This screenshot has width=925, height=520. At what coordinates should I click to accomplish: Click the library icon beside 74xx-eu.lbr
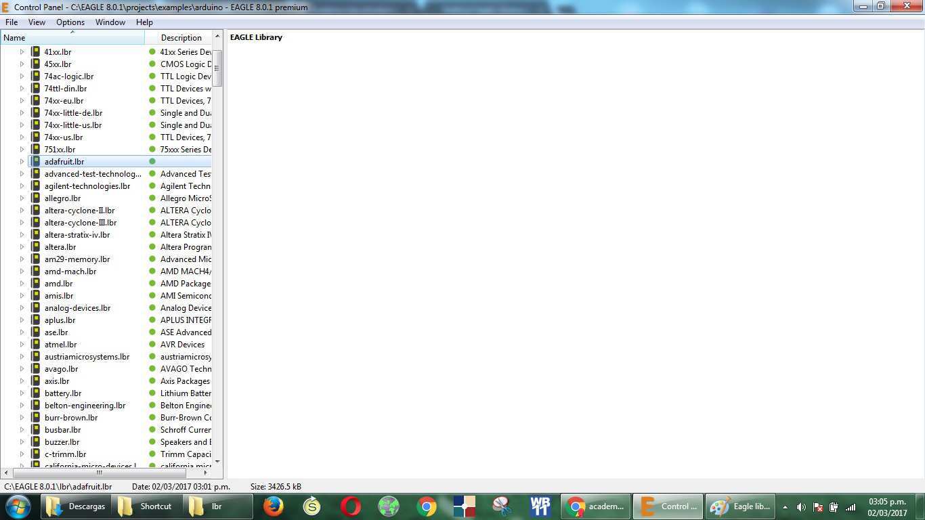tap(35, 100)
